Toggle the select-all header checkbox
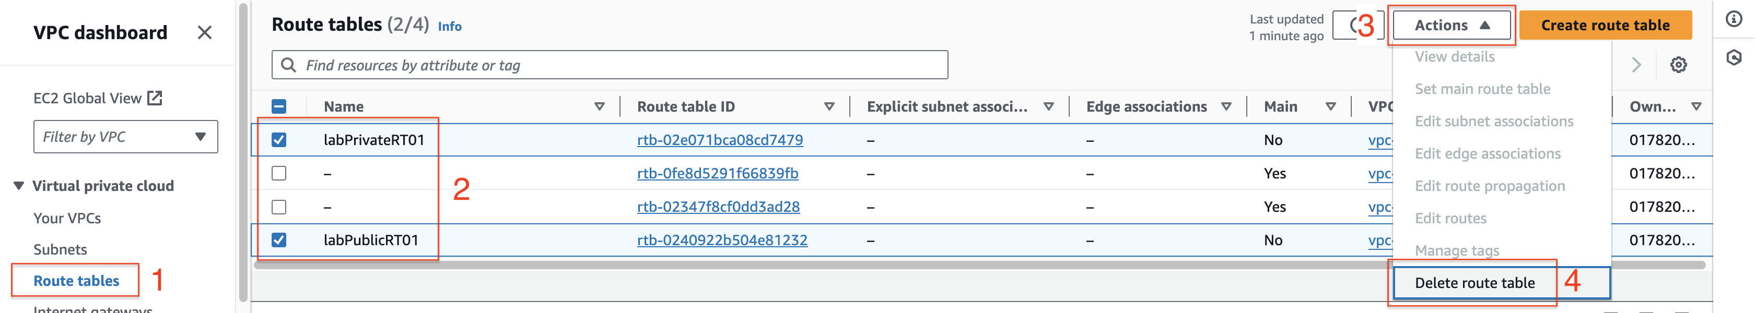Image resolution: width=1755 pixels, height=313 pixels. click(x=278, y=106)
